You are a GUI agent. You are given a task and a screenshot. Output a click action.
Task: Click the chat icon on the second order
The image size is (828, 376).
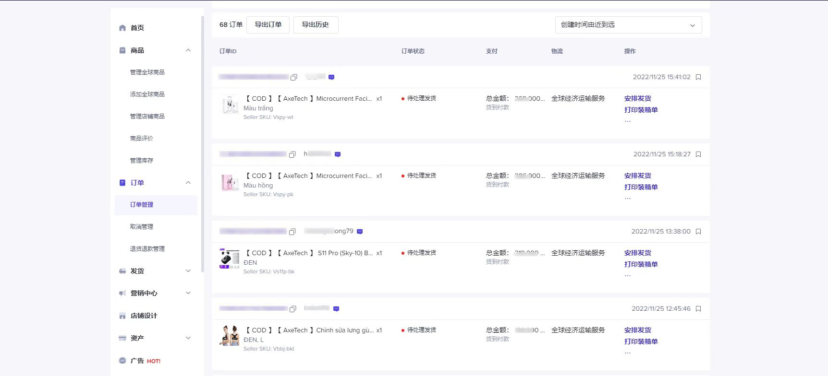coord(338,154)
